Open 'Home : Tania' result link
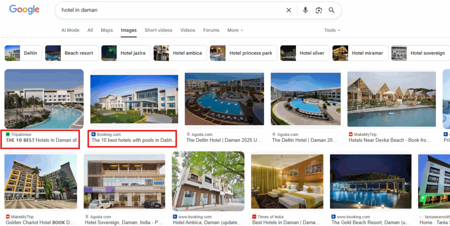 (x=435, y=222)
